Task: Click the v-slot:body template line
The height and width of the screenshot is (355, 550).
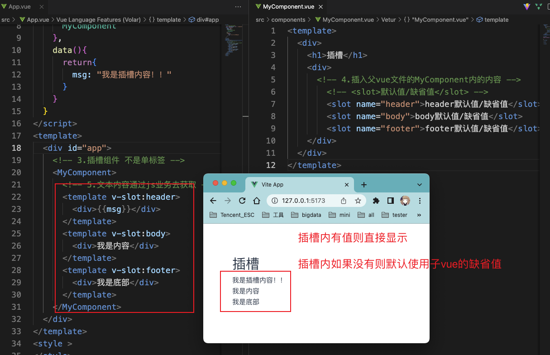Action: pyautogui.click(x=116, y=233)
